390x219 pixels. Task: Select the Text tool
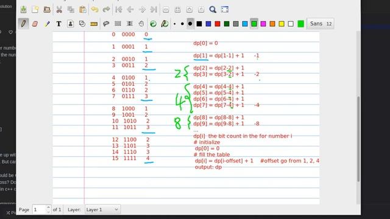tap(58, 24)
